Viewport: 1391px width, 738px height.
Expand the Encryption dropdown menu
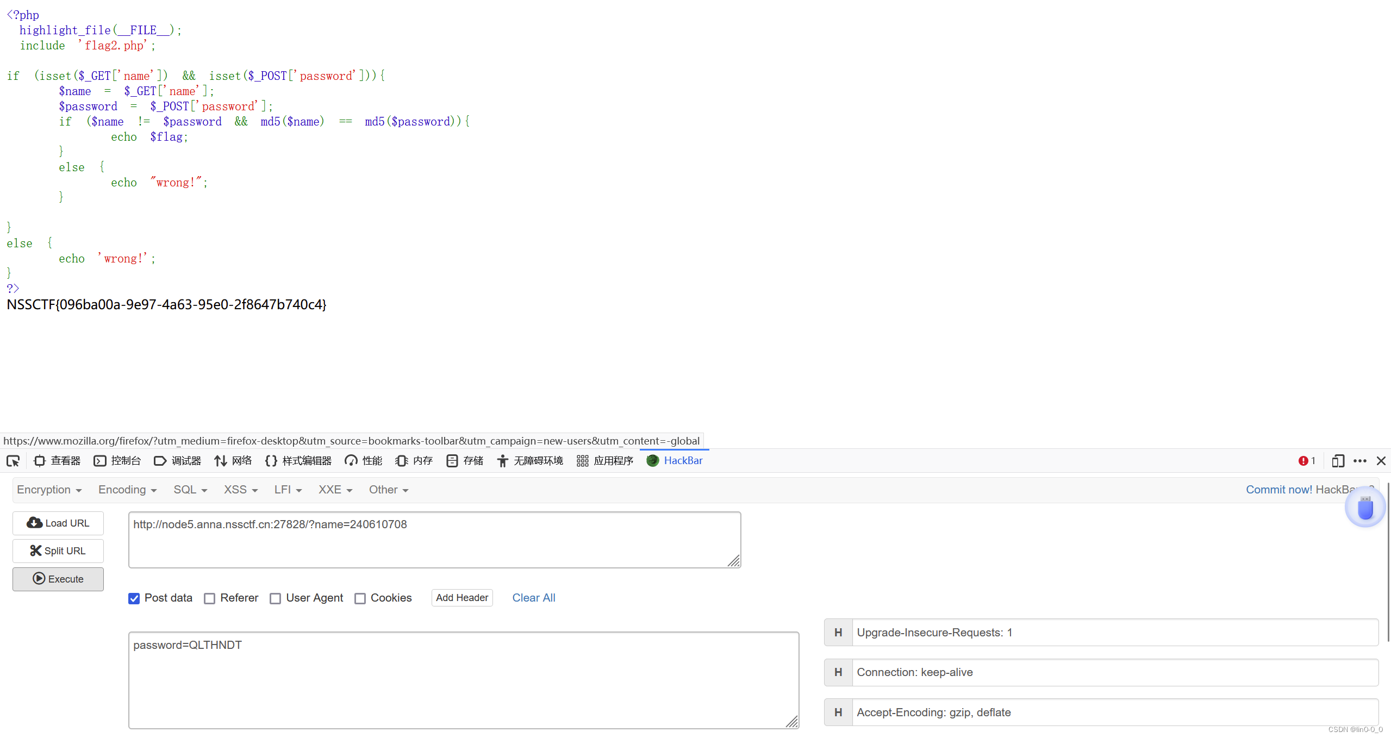coord(49,490)
